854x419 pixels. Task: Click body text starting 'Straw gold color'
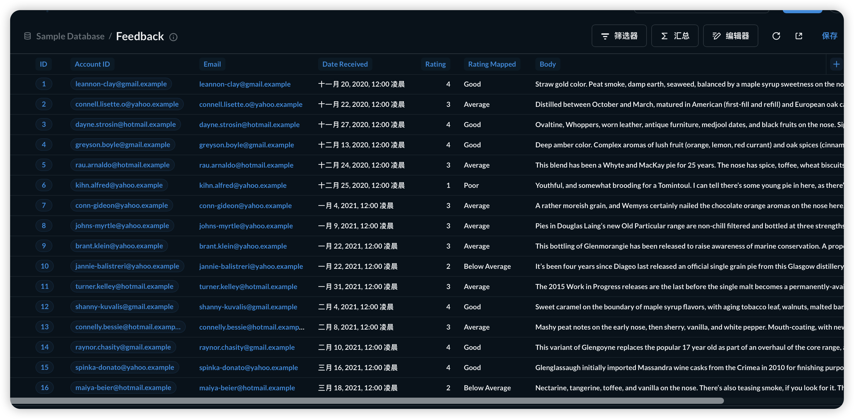coord(689,84)
